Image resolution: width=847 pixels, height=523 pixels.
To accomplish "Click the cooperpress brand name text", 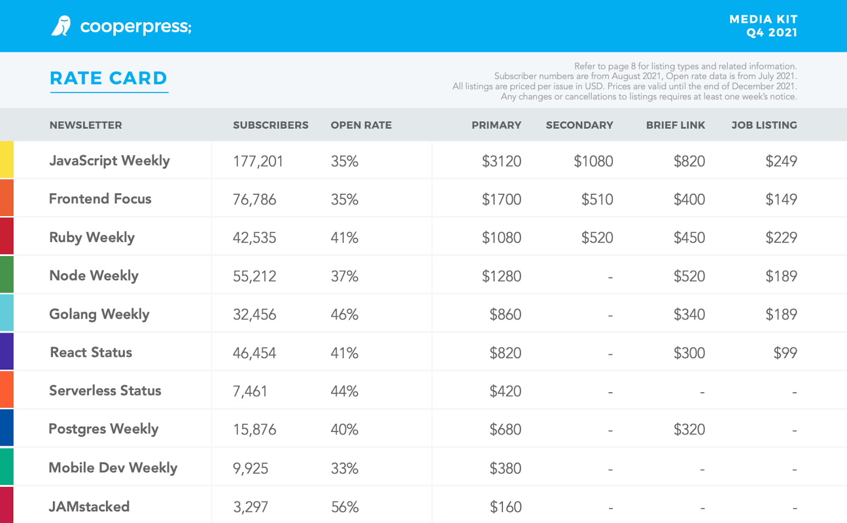I will coord(136,26).
